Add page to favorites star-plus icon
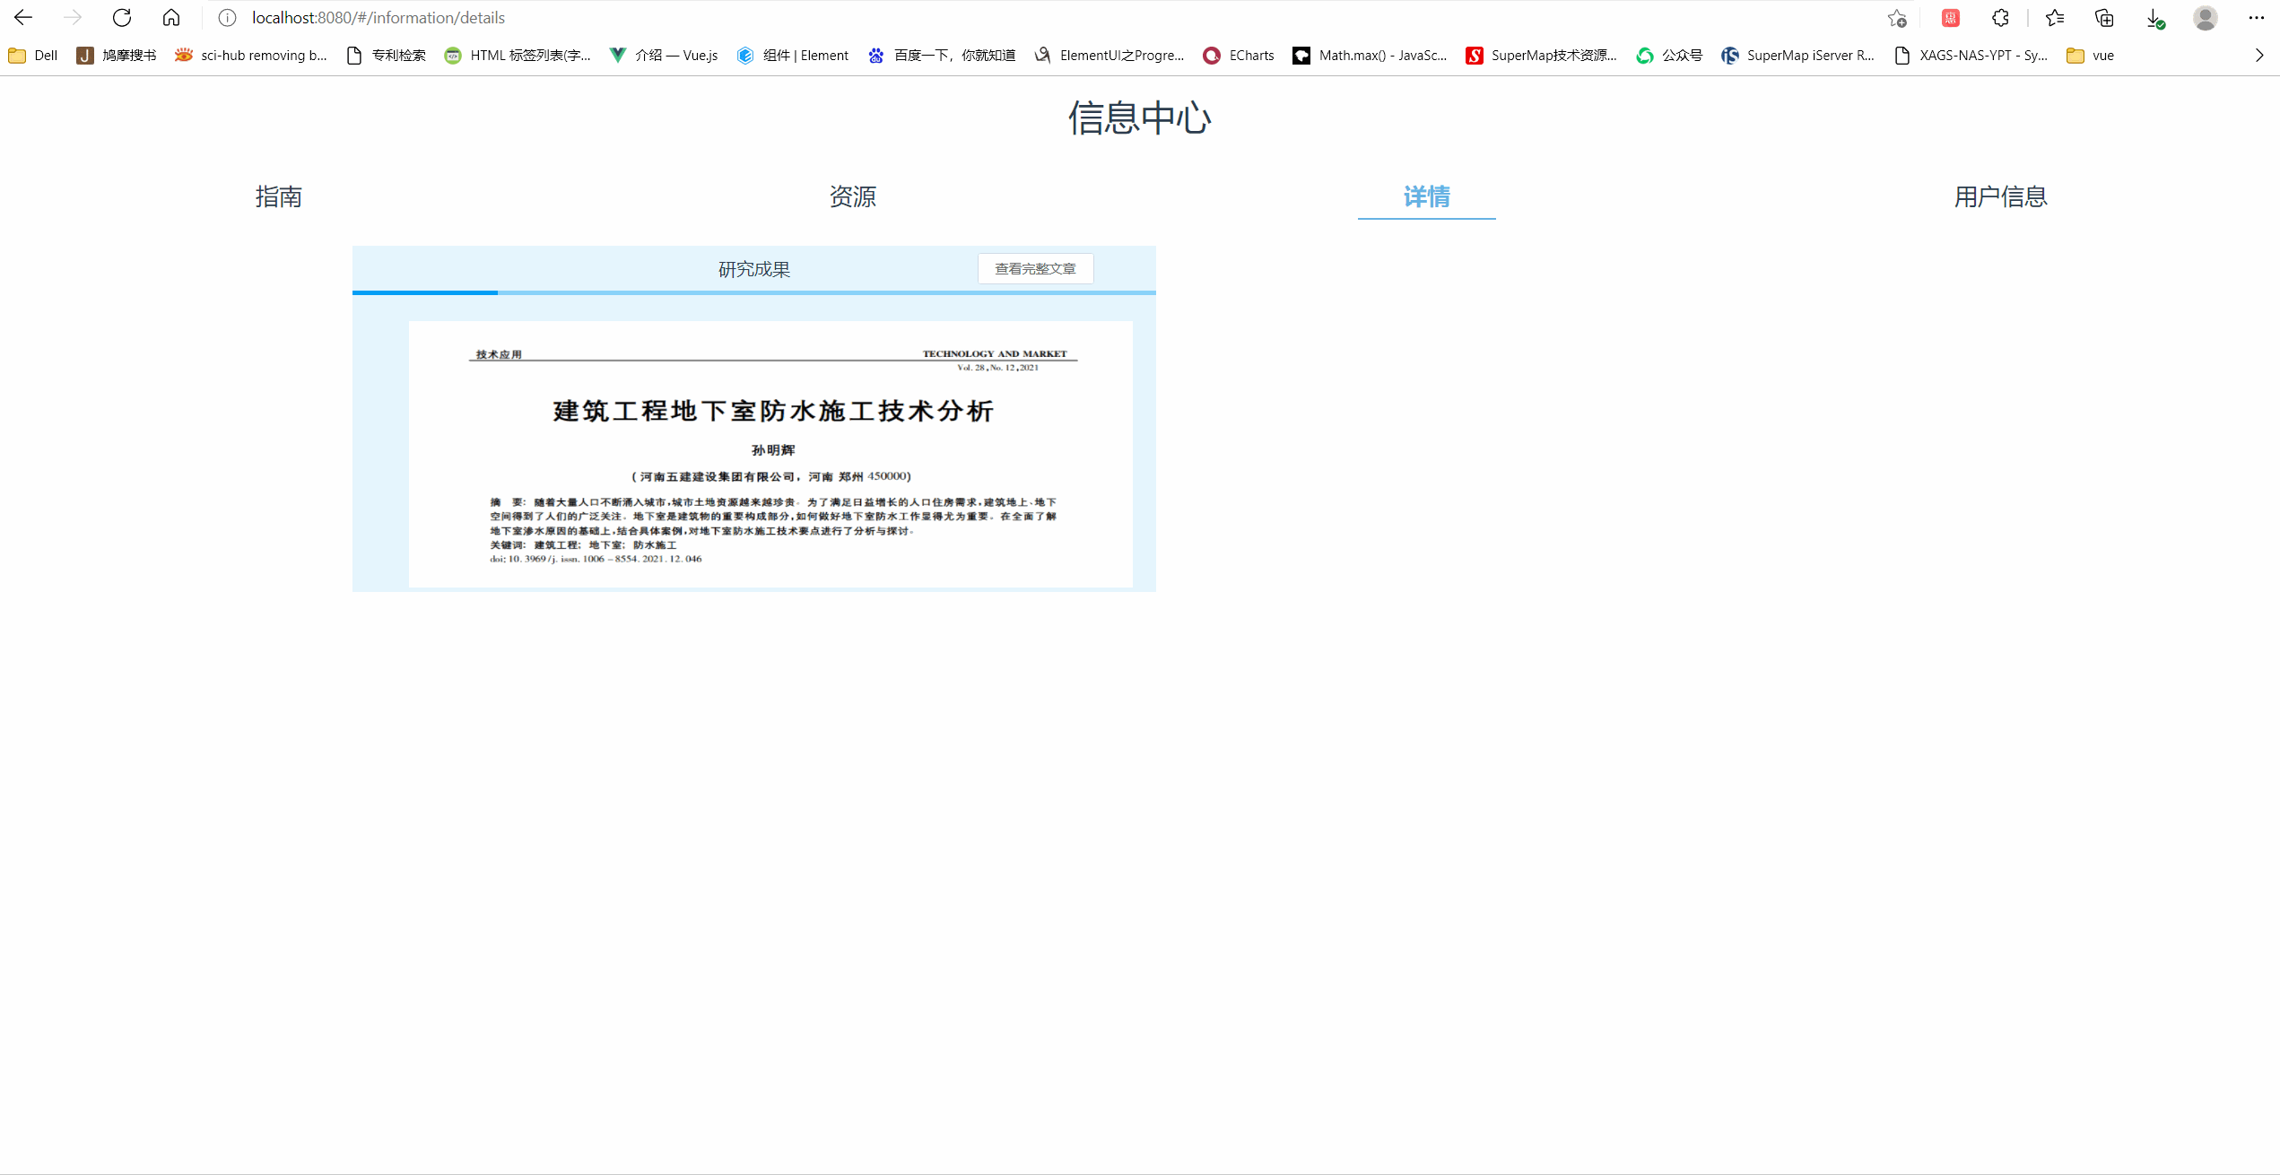Screen dimensions: 2280x1175 [x=1896, y=18]
